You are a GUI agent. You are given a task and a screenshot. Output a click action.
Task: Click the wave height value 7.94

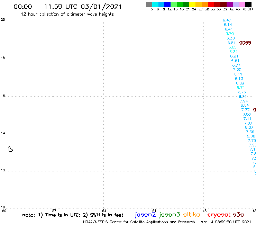click(244, 101)
